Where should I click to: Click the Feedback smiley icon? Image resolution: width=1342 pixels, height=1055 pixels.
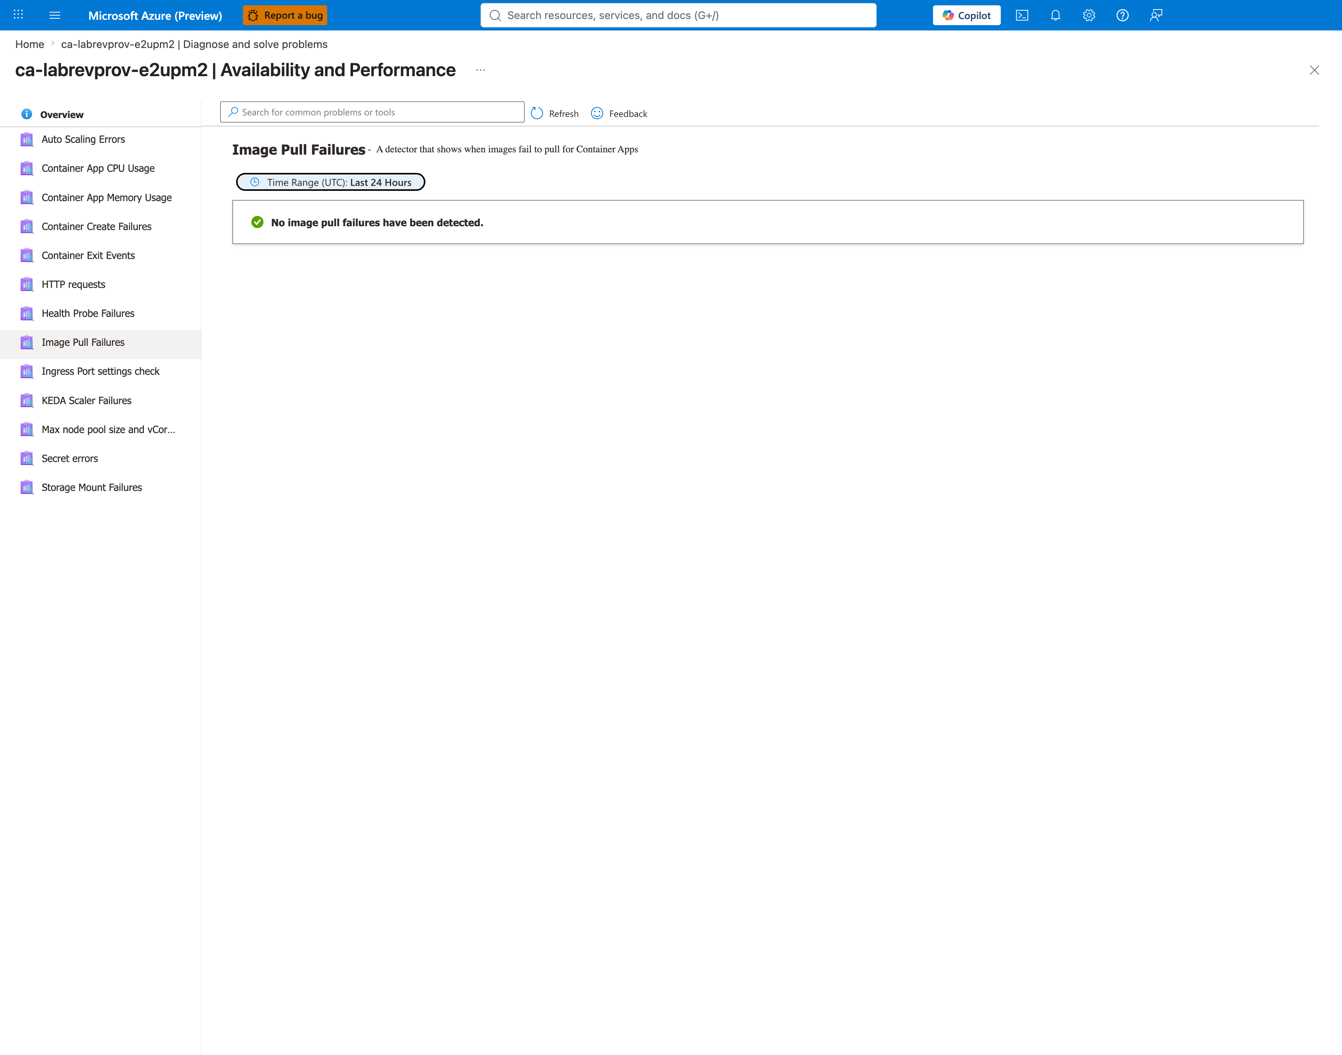[597, 113]
